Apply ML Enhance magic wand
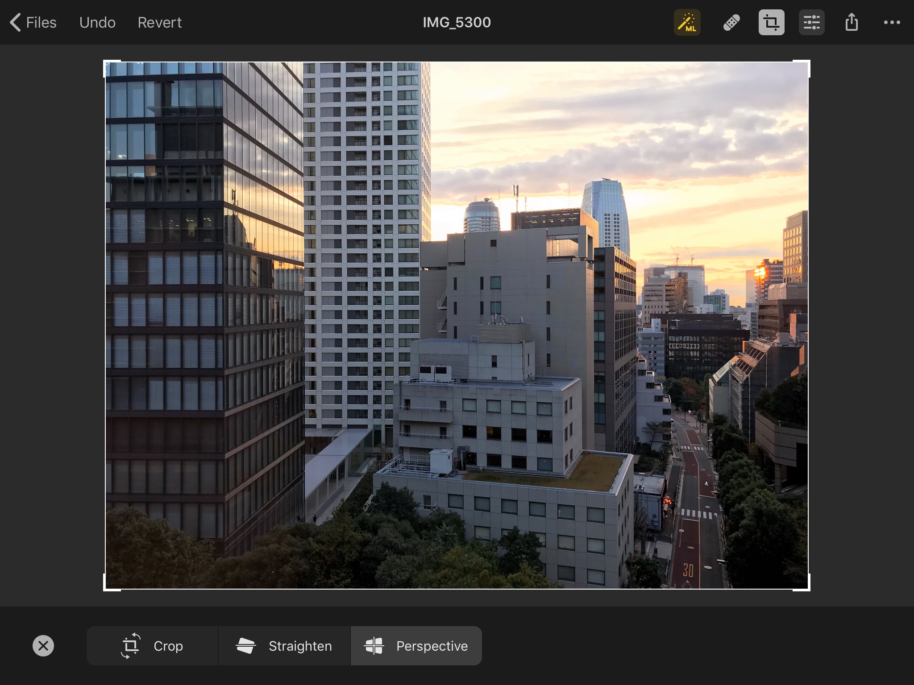 687,22
